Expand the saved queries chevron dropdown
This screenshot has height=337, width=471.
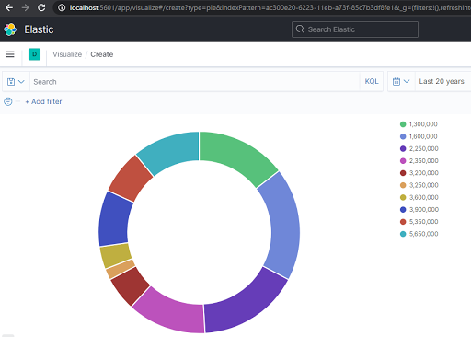click(21, 82)
